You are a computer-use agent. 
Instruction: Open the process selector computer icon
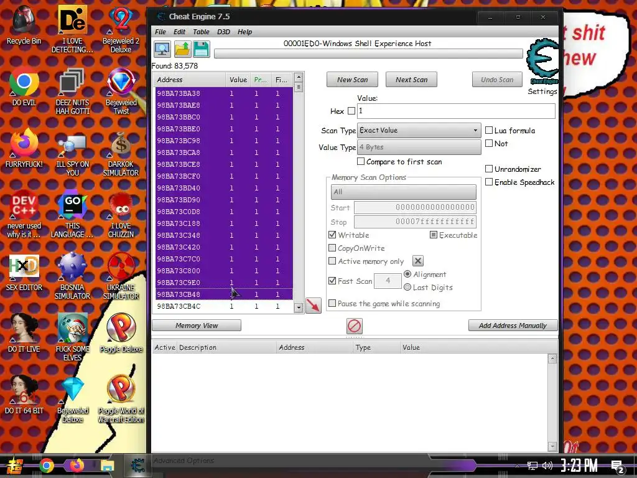pyautogui.click(x=162, y=50)
